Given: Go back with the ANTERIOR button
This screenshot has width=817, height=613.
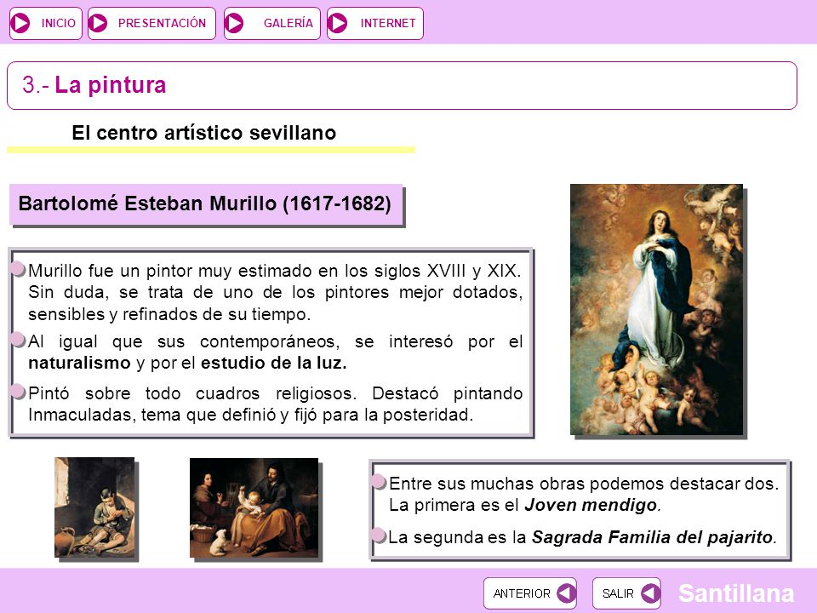Looking at the screenshot, I should pos(530,593).
